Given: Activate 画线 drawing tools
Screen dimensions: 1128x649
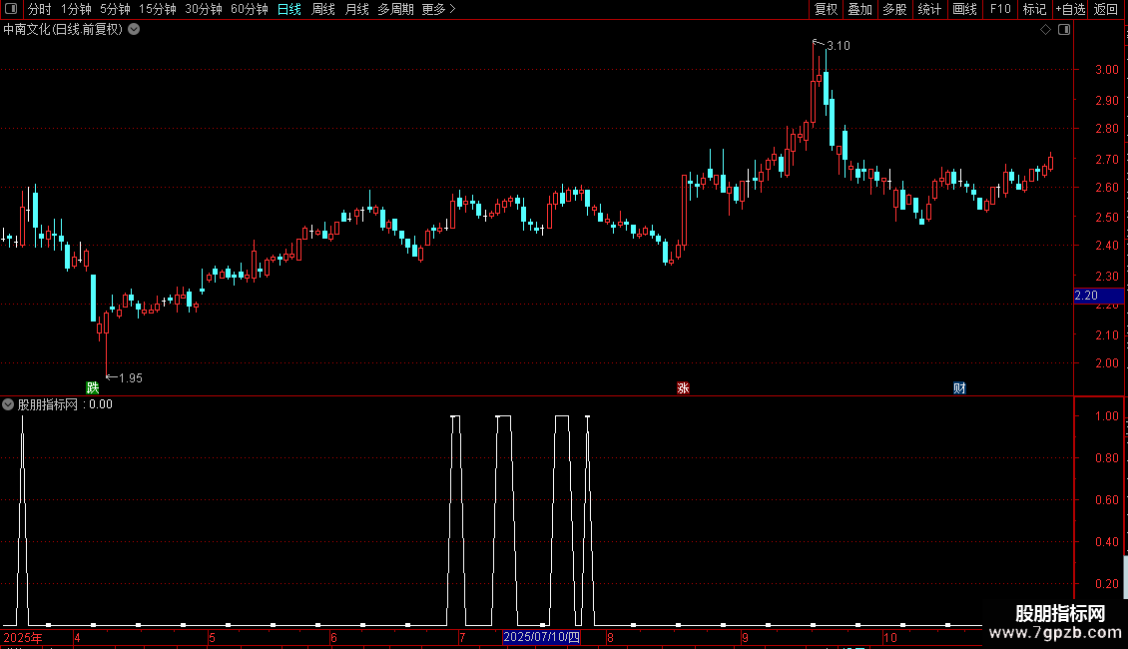Looking at the screenshot, I should [964, 9].
